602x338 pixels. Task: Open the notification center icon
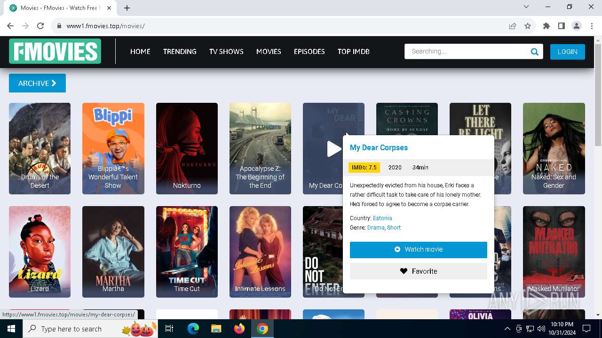click(x=586, y=329)
